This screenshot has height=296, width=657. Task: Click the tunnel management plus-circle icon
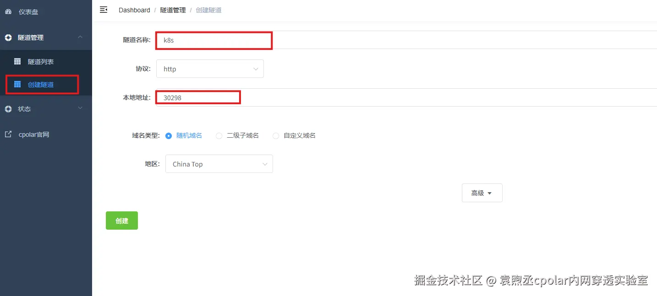[8, 38]
